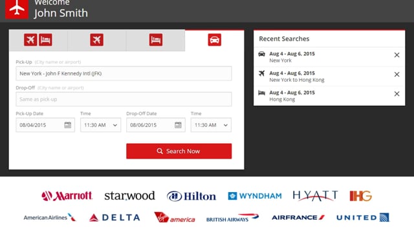Open the Drop-Off Date calendar icon

pos(178,125)
